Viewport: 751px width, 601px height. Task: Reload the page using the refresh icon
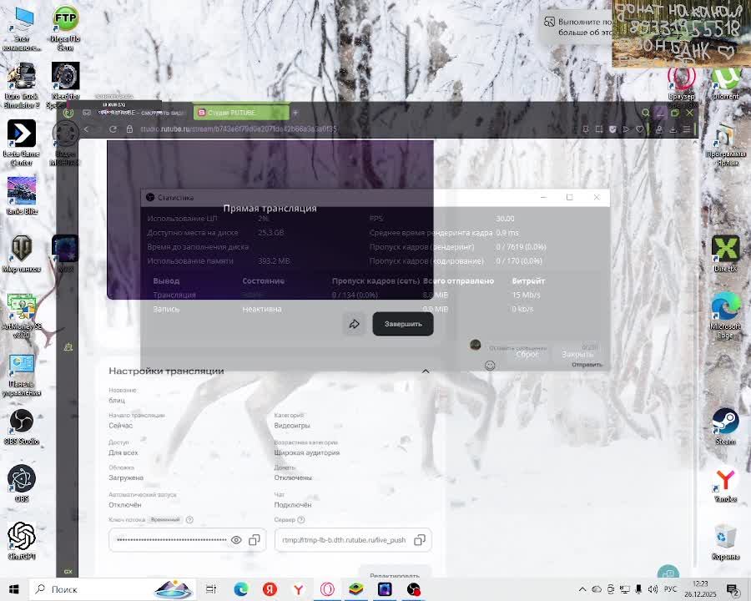point(113,129)
